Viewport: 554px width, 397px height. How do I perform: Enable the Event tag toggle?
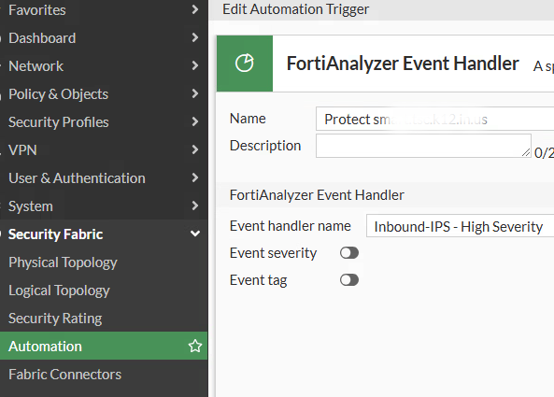tap(349, 280)
